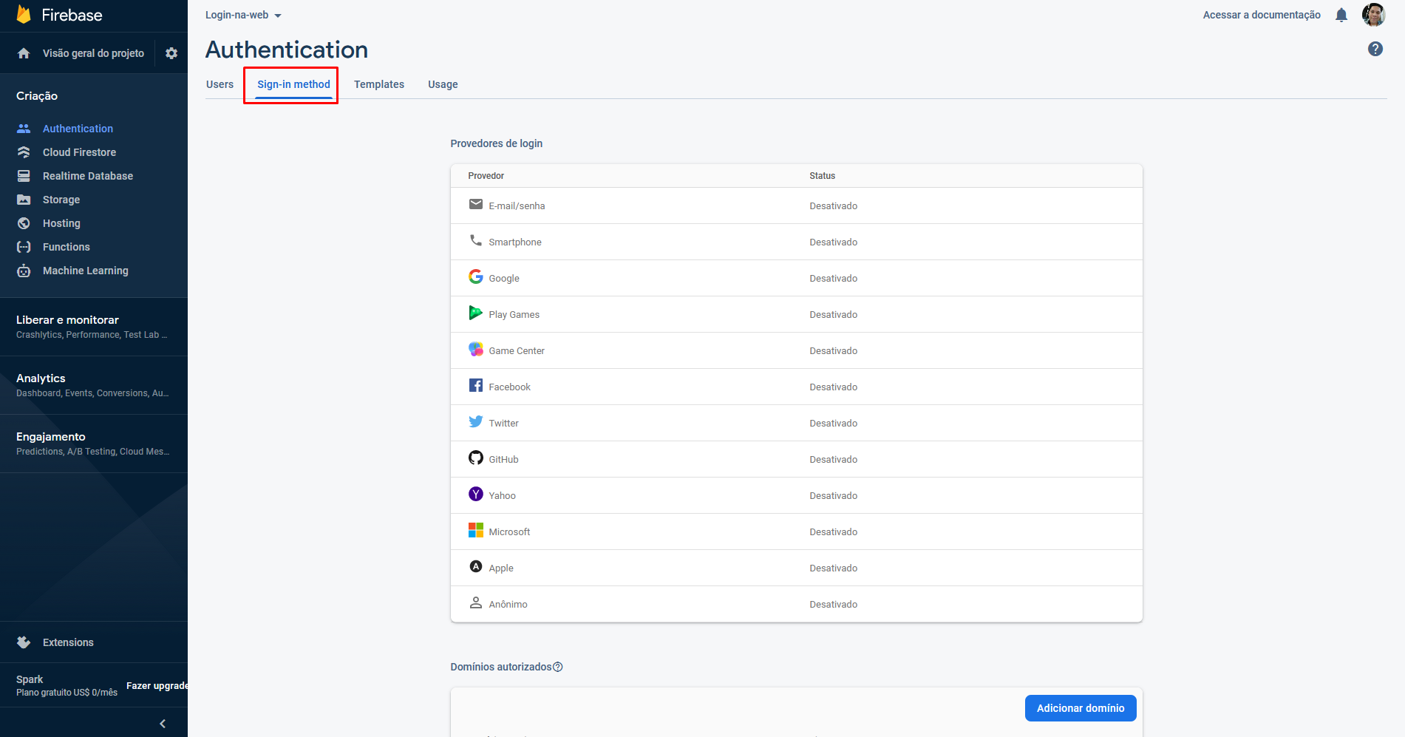
Task: Click the help question mark icon
Action: coord(1375,49)
